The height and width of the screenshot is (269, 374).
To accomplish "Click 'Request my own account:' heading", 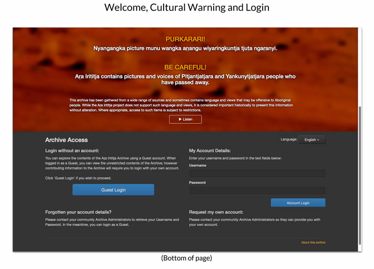I will tap(216, 212).
